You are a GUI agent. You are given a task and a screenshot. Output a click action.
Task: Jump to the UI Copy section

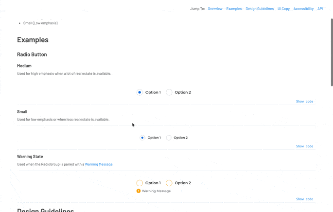(283, 9)
